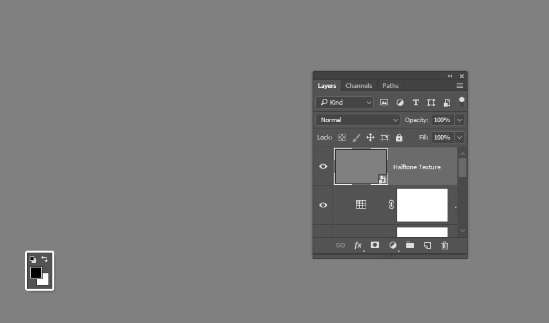Toggle the layer filtering switch
The height and width of the screenshot is (323, 549).
click(462, 102)
